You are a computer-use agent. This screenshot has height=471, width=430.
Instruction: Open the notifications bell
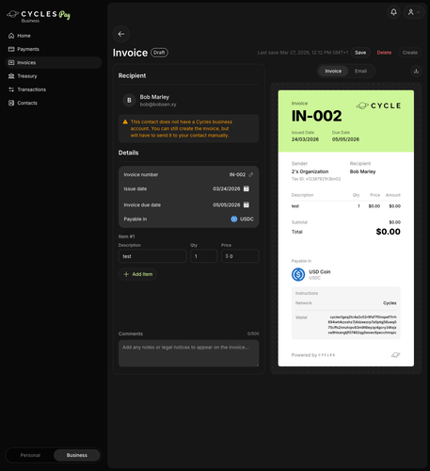click(393, 12)
